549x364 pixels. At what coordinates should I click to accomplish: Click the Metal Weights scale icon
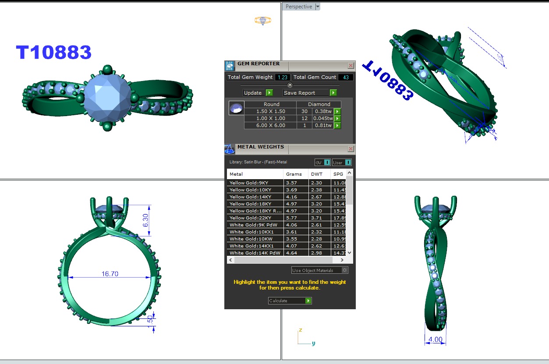coord(230,149)
